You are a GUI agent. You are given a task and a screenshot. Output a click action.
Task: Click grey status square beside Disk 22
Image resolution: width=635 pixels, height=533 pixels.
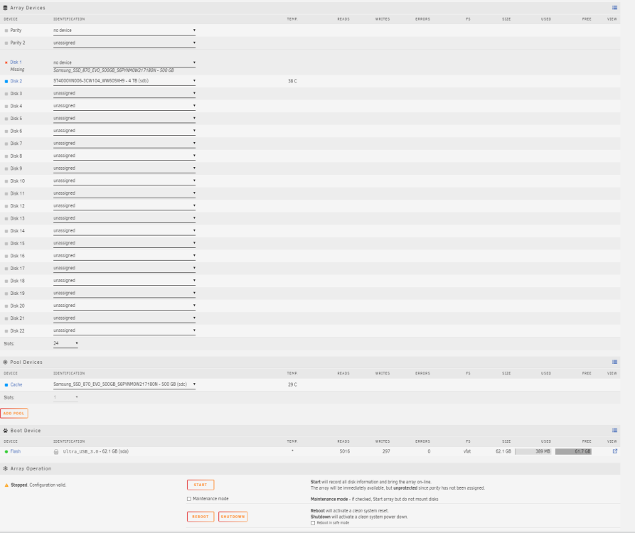tap(6, 331)
